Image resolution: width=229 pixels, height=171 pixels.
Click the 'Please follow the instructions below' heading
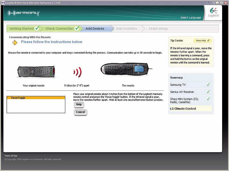52,42
